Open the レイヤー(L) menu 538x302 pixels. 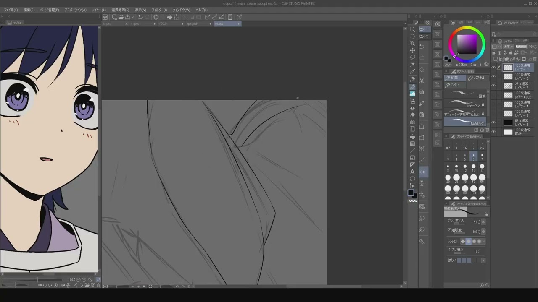[x=99, y=10]
